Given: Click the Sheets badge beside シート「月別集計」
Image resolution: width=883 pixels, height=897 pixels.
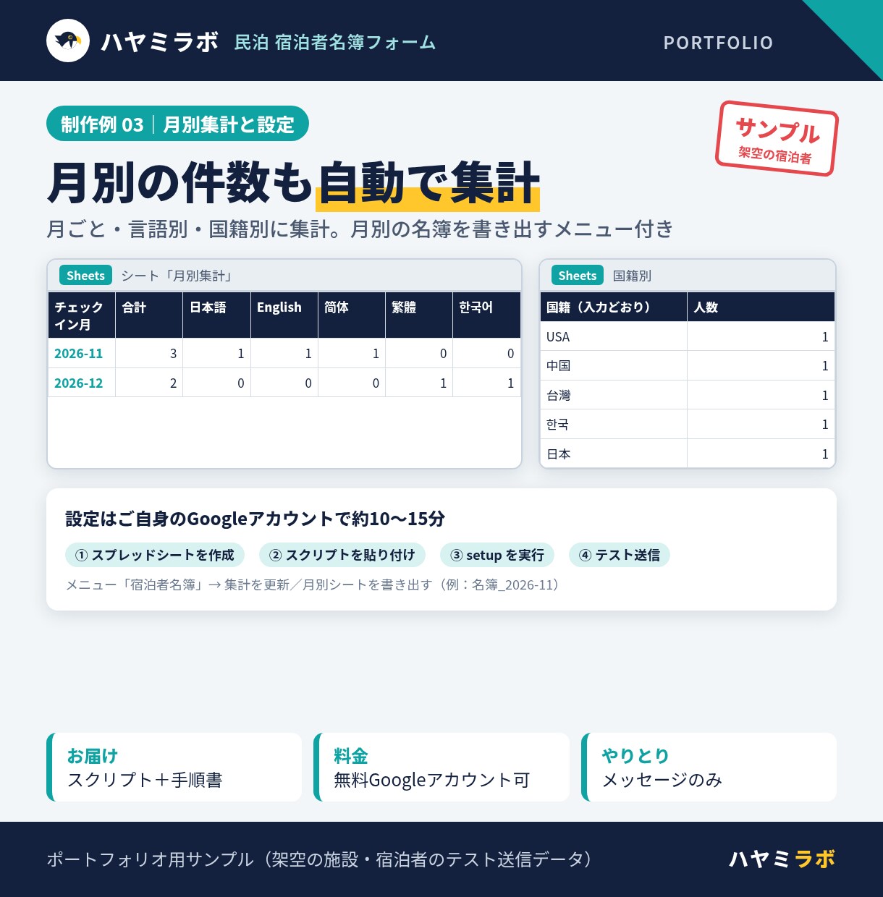Looking at the screenshot, I should [x=85, y=276].
